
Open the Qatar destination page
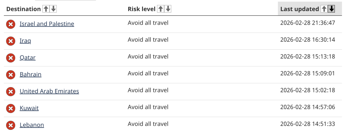[28, 57]
